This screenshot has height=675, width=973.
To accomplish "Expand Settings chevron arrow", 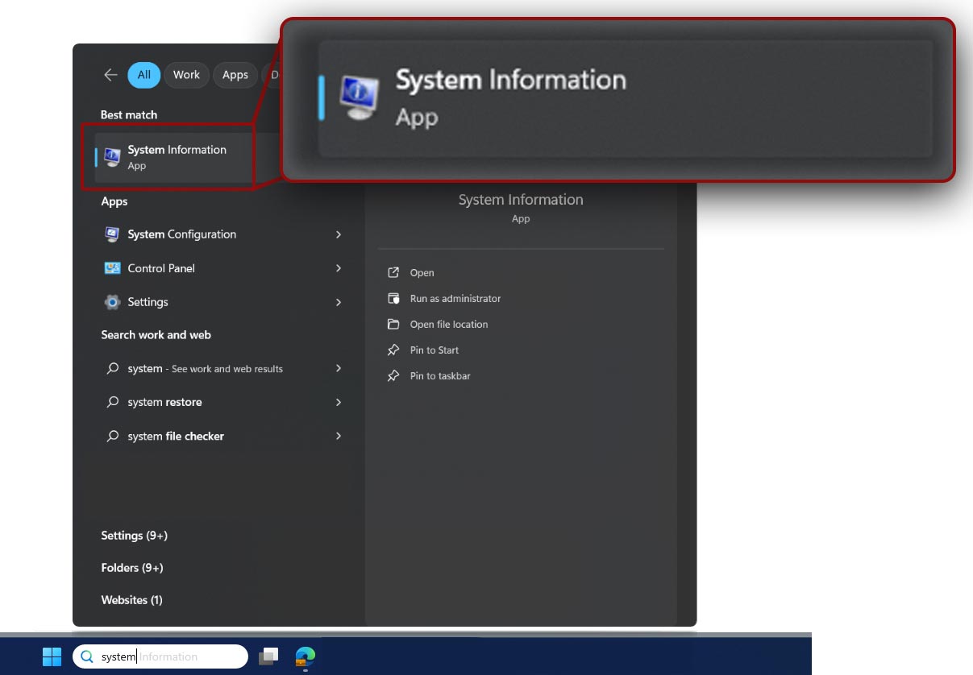I will (339, 302).
